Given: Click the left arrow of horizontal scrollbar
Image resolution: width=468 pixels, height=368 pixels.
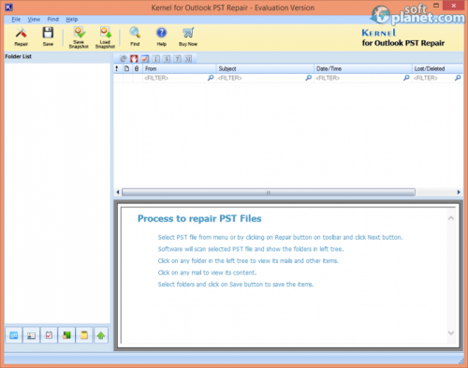Looking at the screenshot, I should (118, 192).
